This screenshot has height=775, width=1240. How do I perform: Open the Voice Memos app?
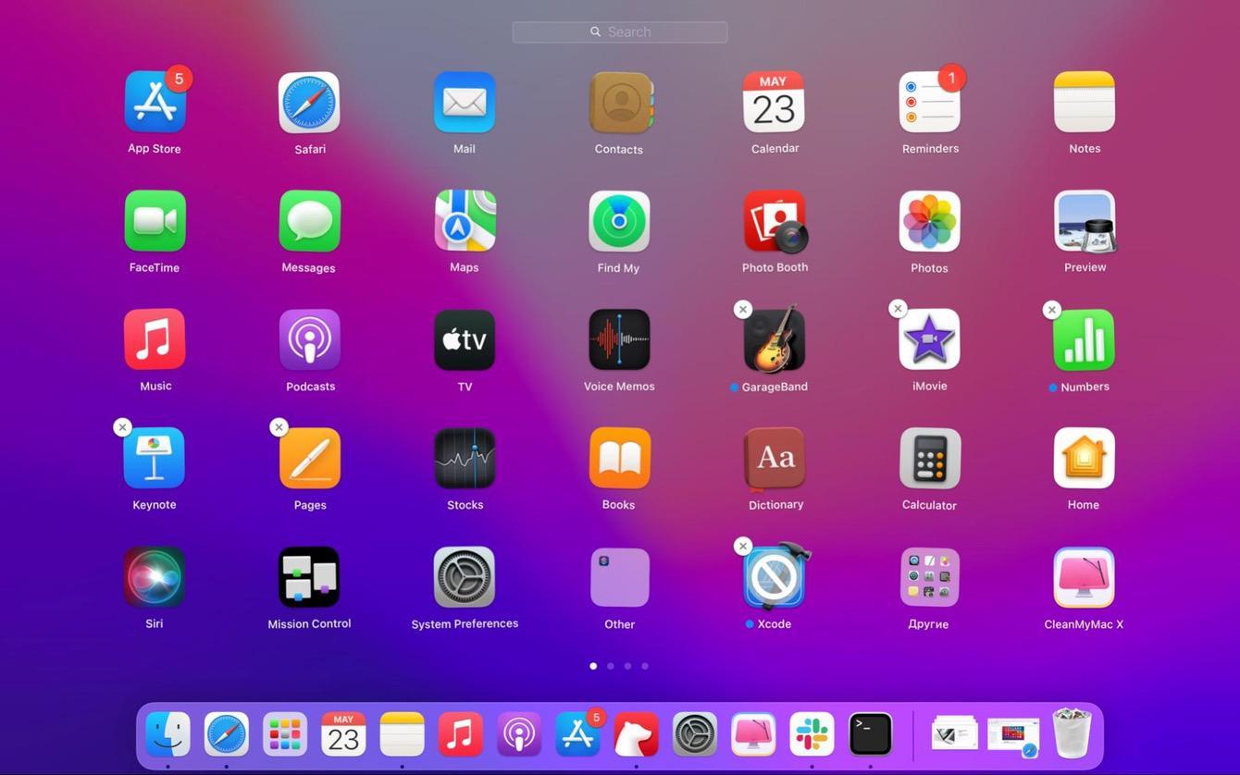pos(619,339)
